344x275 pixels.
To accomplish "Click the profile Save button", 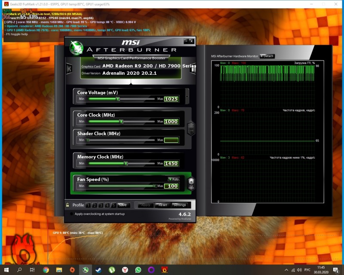I will 123,205.
